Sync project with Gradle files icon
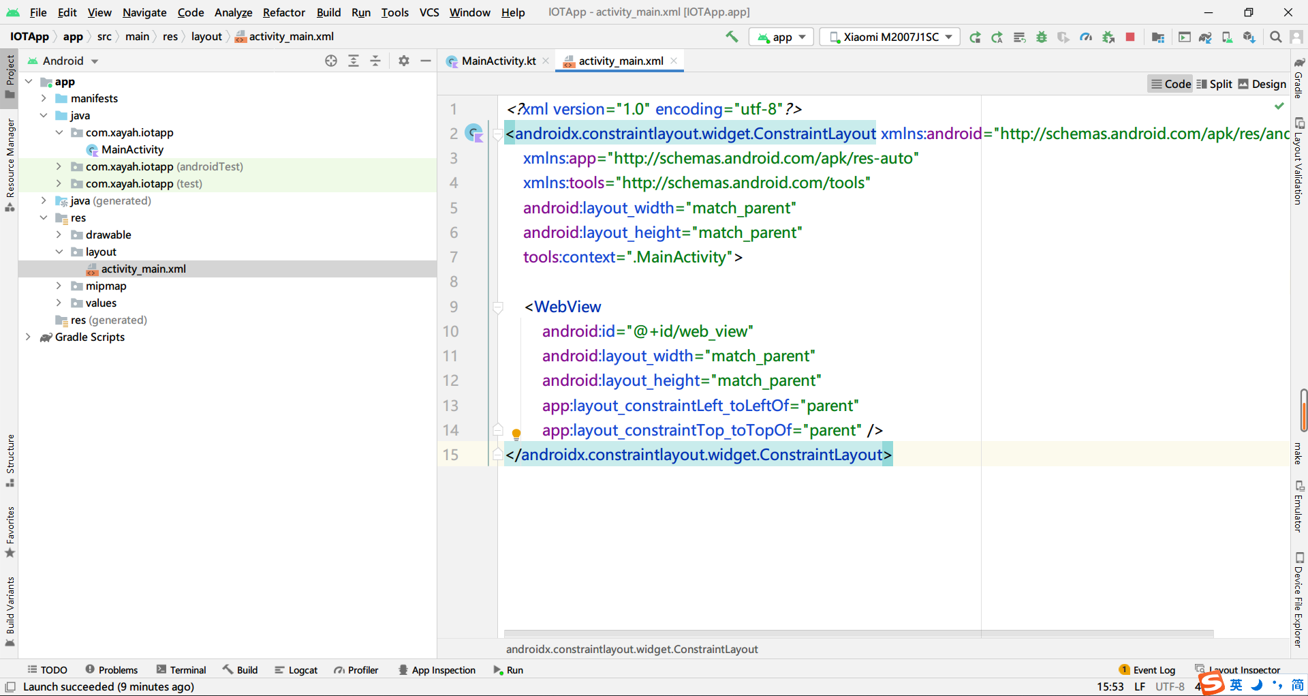 [x=1205, y=37]
